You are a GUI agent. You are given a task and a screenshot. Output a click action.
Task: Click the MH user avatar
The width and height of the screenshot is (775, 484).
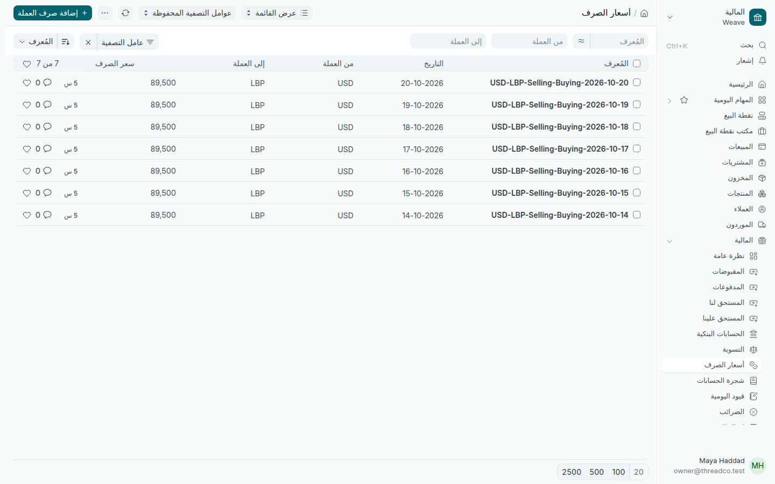point(758,466)
